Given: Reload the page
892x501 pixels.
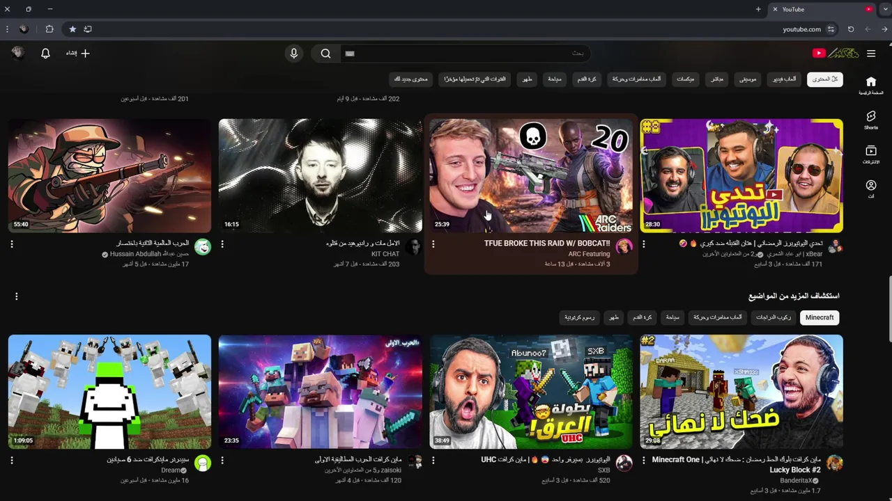Looking at the screenshot, I should coord(851,29).
